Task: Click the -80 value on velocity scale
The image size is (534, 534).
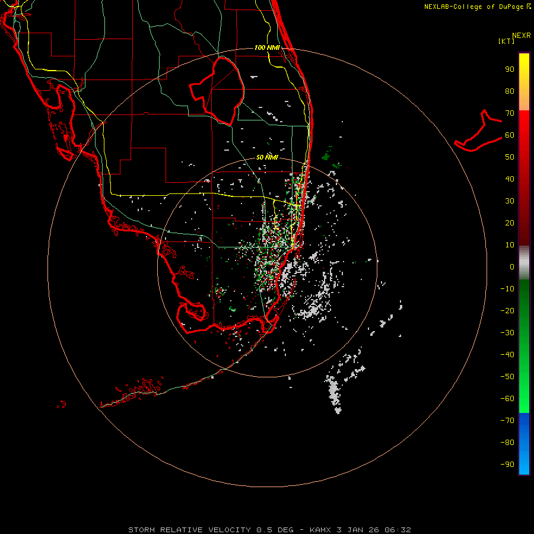Action: click(507, 443)
